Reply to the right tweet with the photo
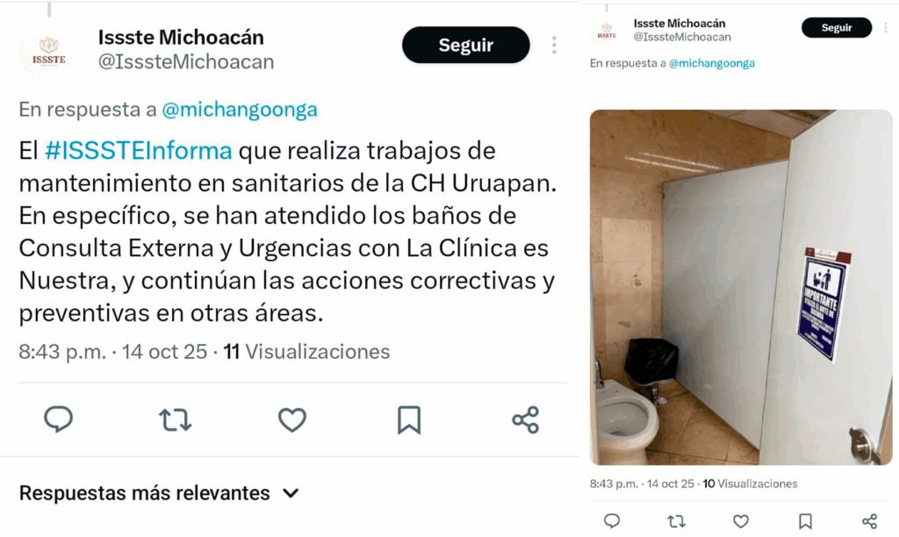 click(x=612, y=520)
